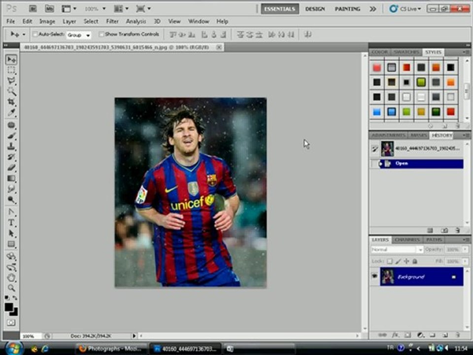Select the Brush tool
473x355 pixels.
pyautogui.click(x=11, y=136)
